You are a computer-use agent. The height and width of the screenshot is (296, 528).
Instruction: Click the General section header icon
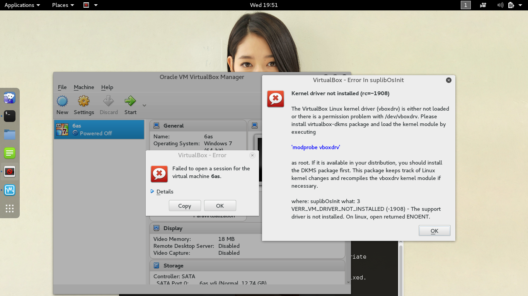point(157,126)
